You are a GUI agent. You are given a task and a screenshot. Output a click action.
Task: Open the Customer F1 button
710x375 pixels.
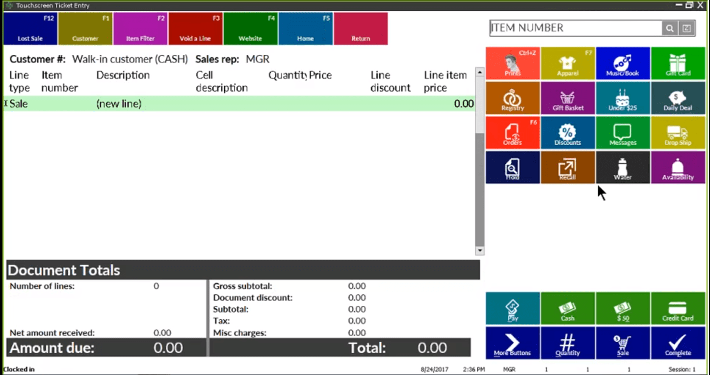coord(85,29)
